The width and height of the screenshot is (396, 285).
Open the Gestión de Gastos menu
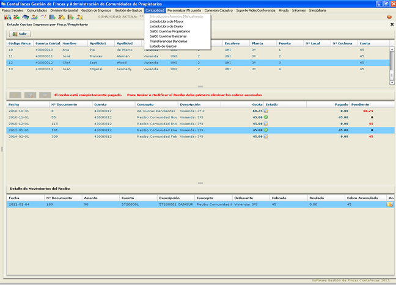pos(128,10)
